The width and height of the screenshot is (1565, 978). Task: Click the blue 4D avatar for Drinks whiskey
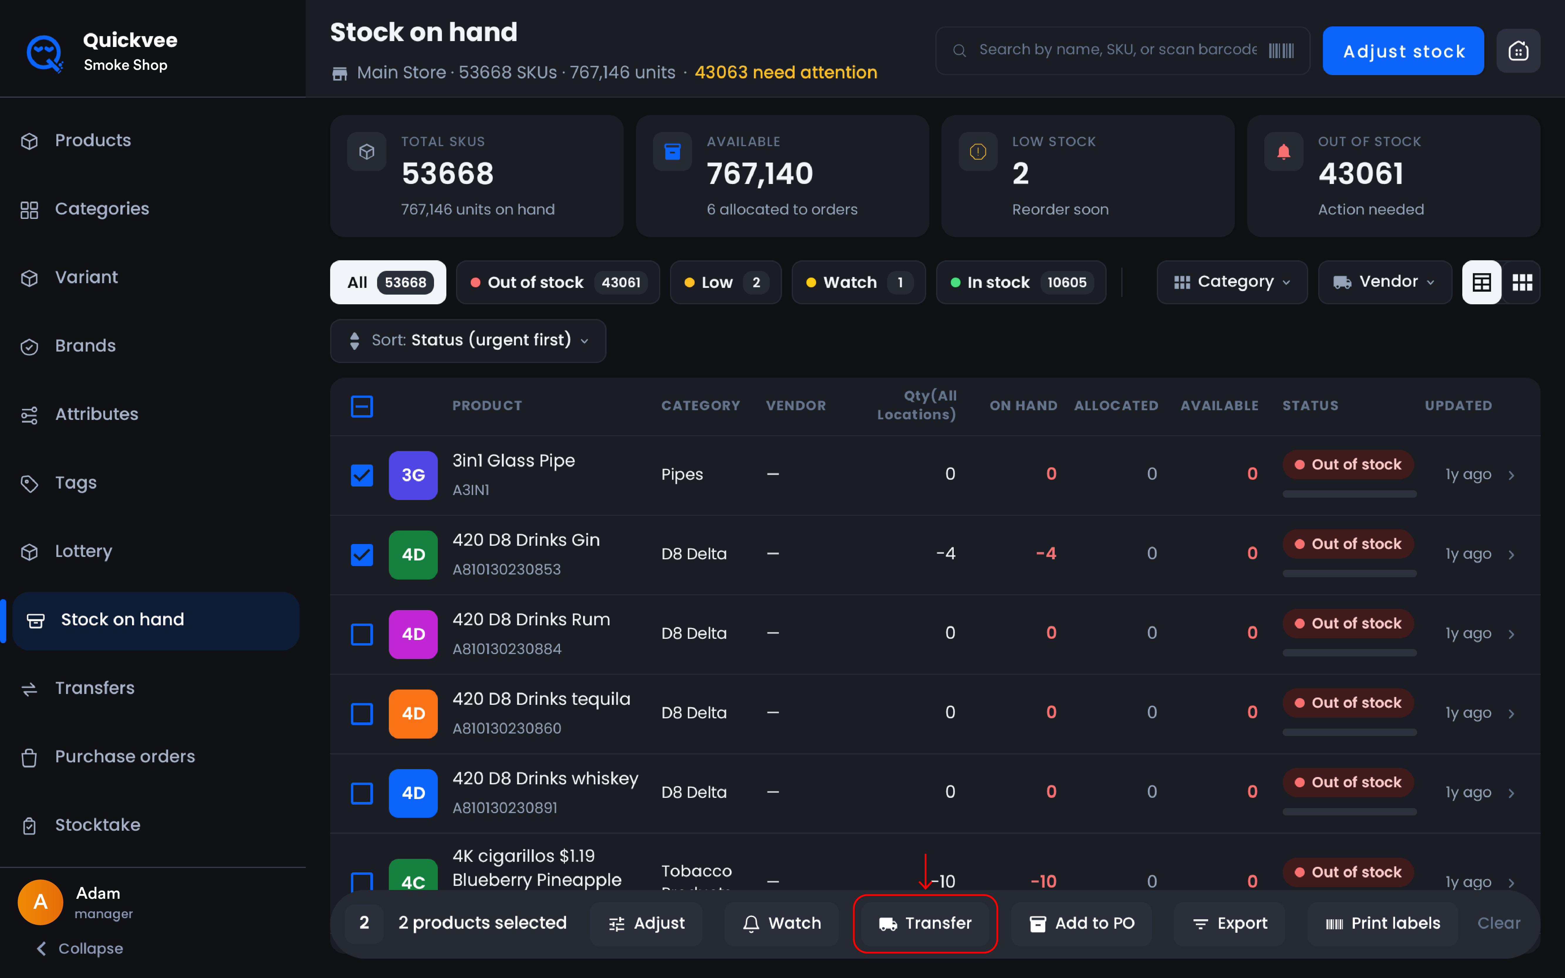[x=413, y=793]
